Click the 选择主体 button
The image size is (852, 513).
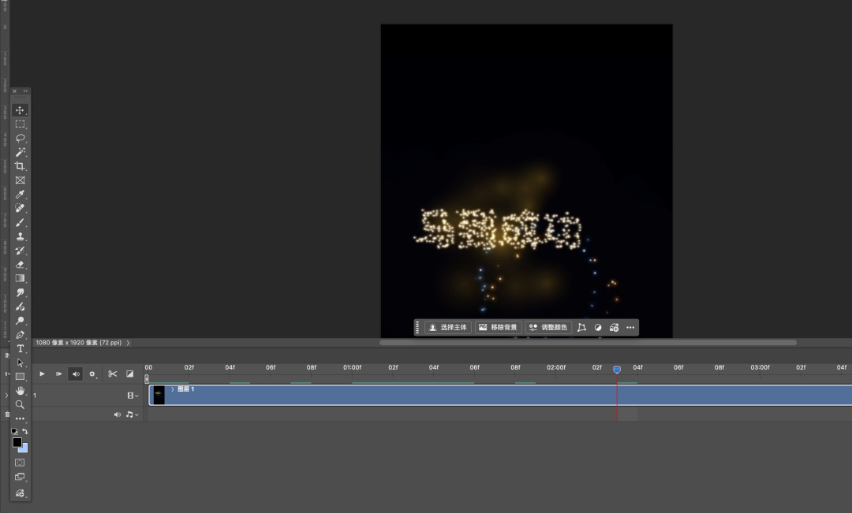click(x=448, y=327)
